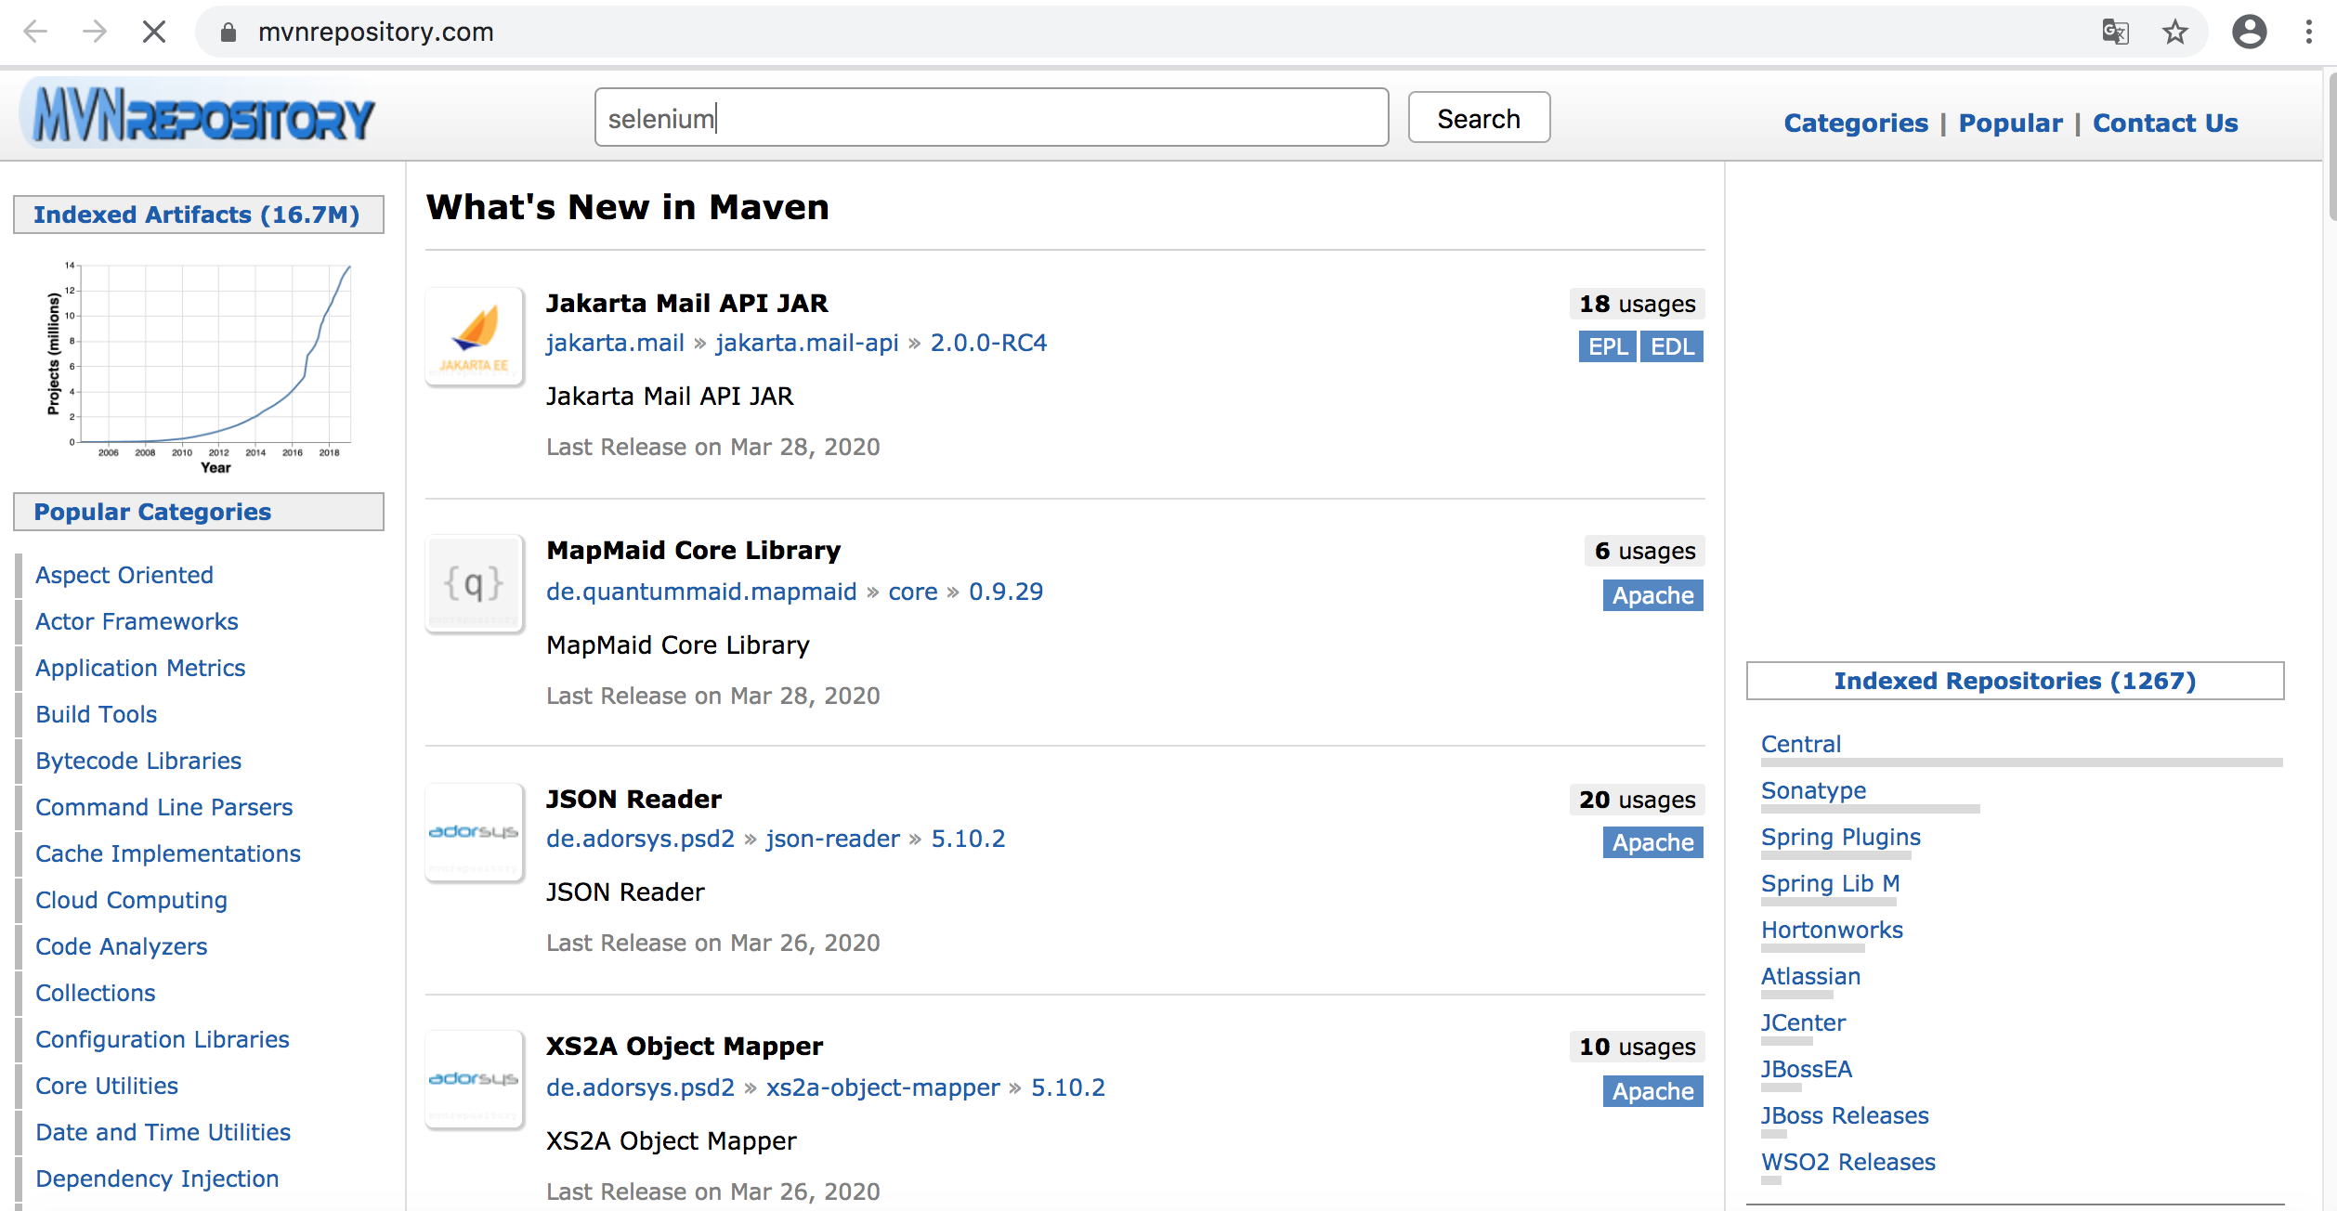Image resolution: width=2337 pixels, height=1211 pixels.
Task: Click the browser back arrow
Action: pyautogui.click(x=35, y=32)
